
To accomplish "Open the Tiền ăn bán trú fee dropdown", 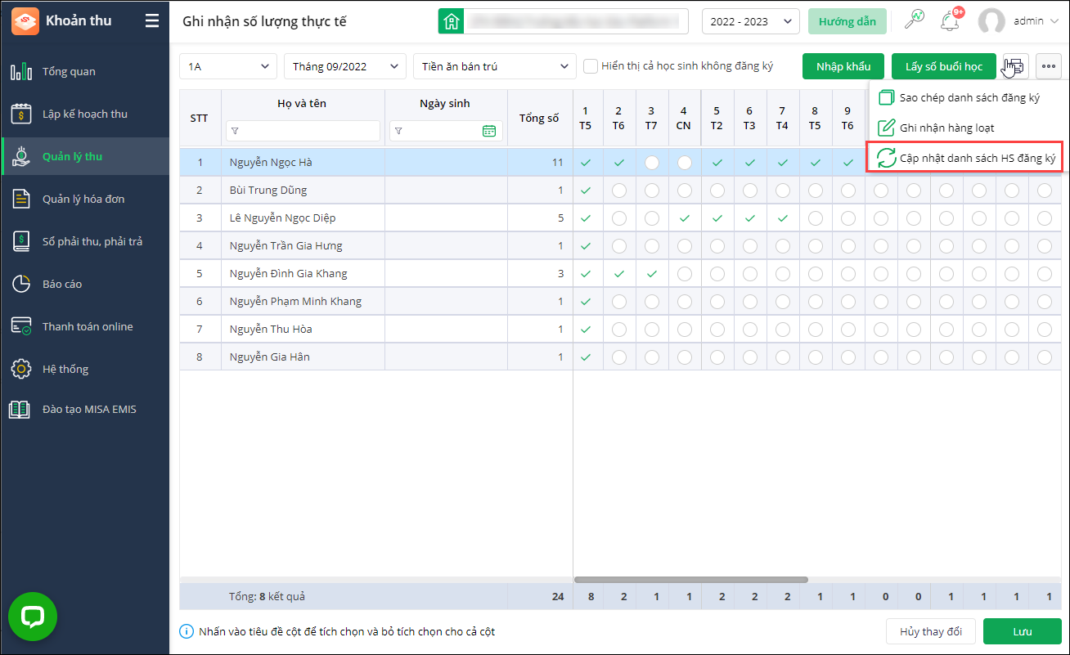I will 494,66.
